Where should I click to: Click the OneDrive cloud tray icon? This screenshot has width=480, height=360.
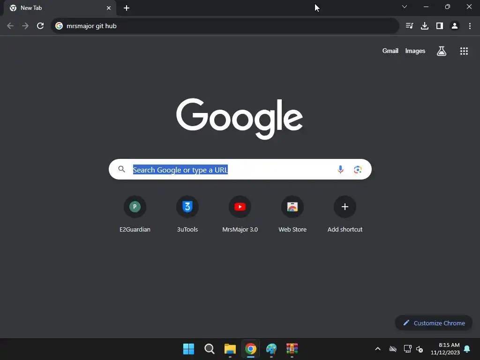[393, 349]
